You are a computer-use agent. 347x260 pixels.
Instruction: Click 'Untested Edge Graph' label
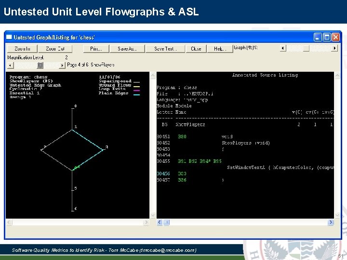pyautogui.click(x=35, y=85)
